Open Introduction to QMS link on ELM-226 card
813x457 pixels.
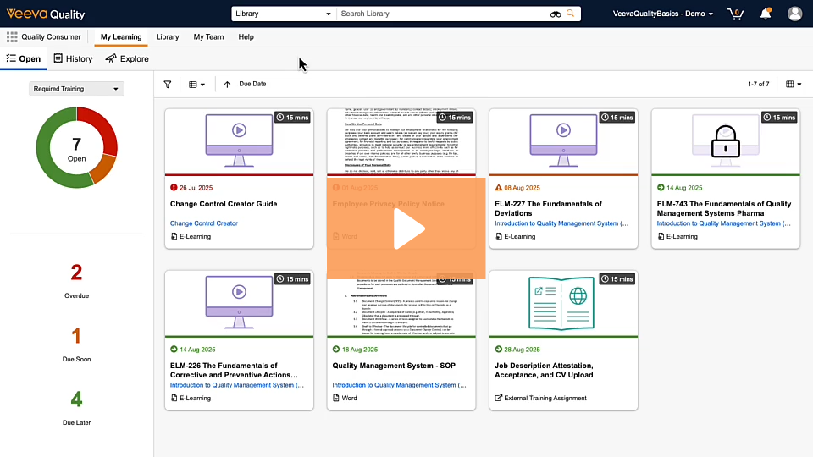[x=237, y=385]
